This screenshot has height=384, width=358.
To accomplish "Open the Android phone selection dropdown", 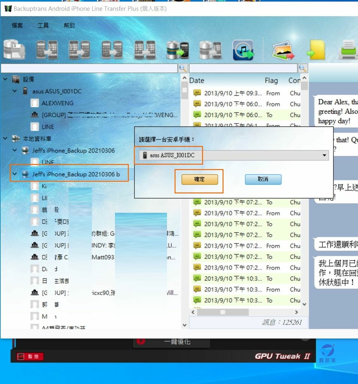I will click(x=324, y=155).
